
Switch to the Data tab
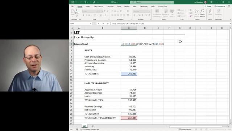(119, 7)
